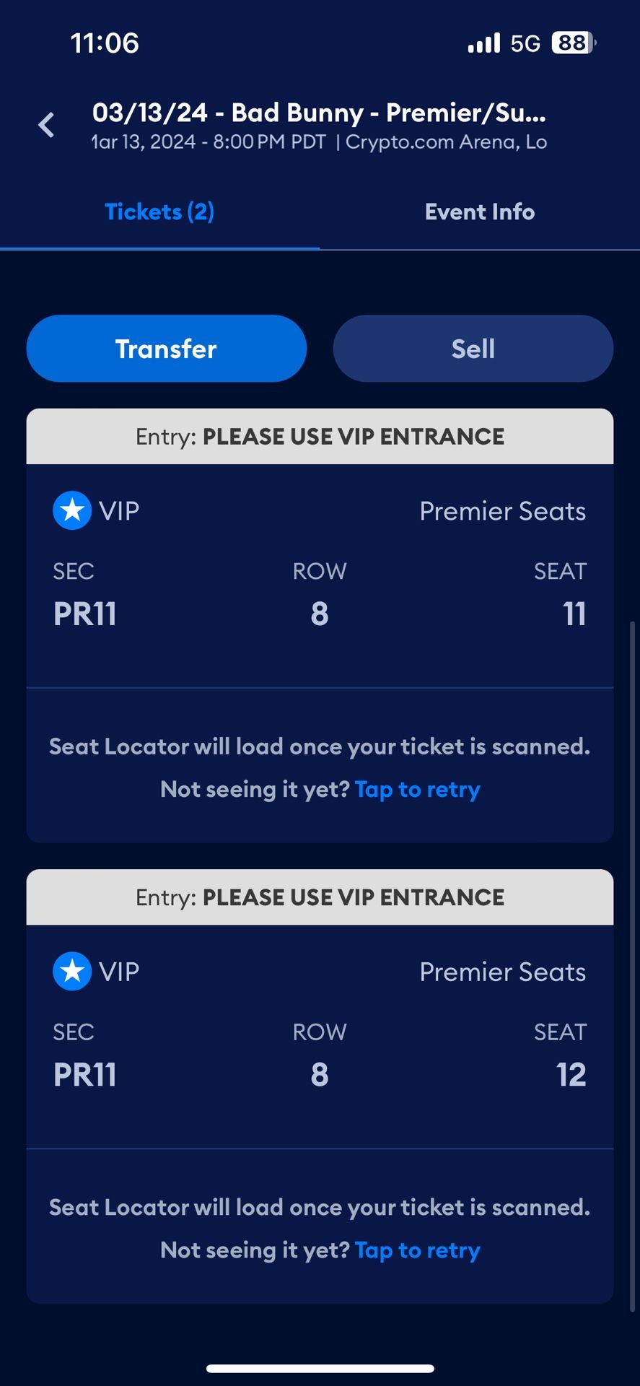640x1386 pixels.
Task: Tap the second VIP entrance banner
Action: (x=320, y=897)
